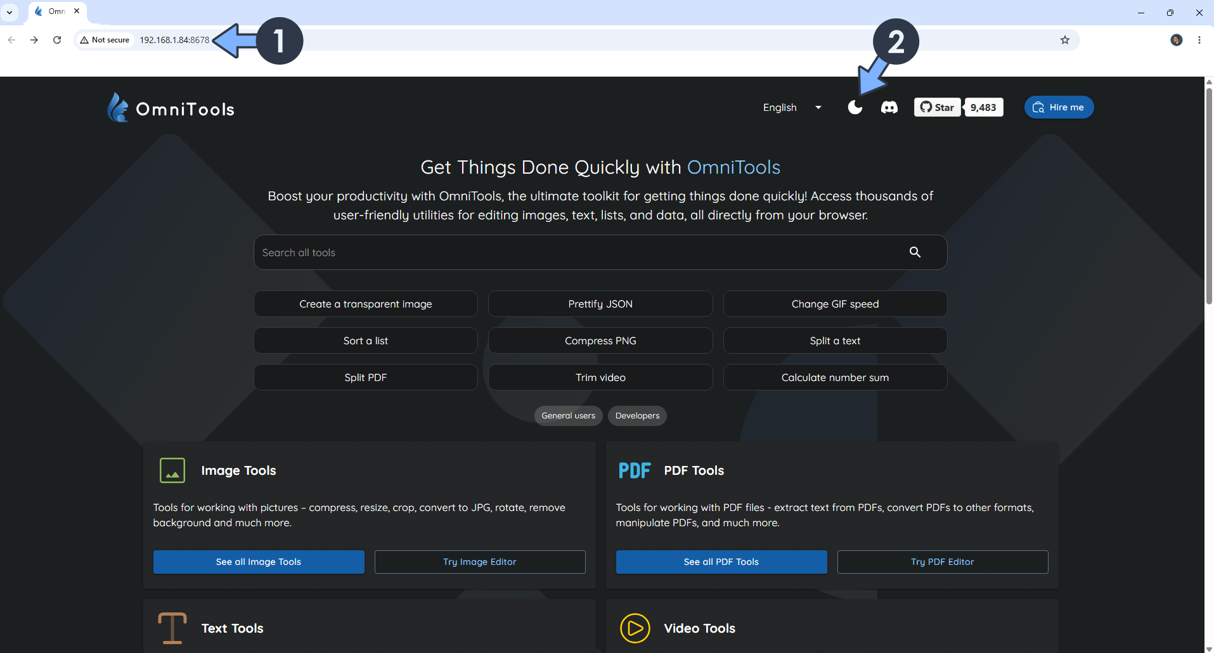
Task: Click the browser forward arrow
Action: click(34, 40)
